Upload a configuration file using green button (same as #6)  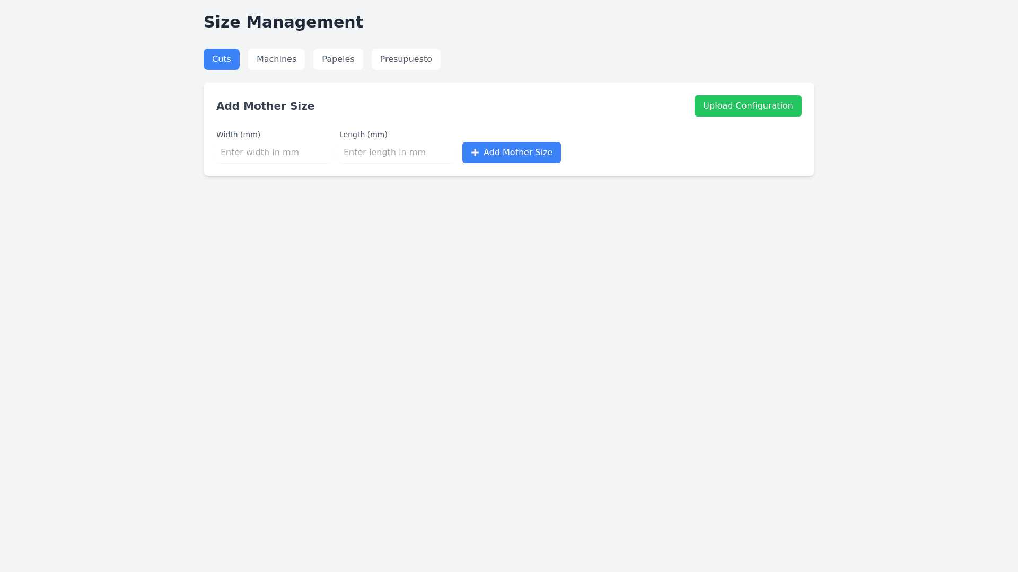click(x=748, y=106)
